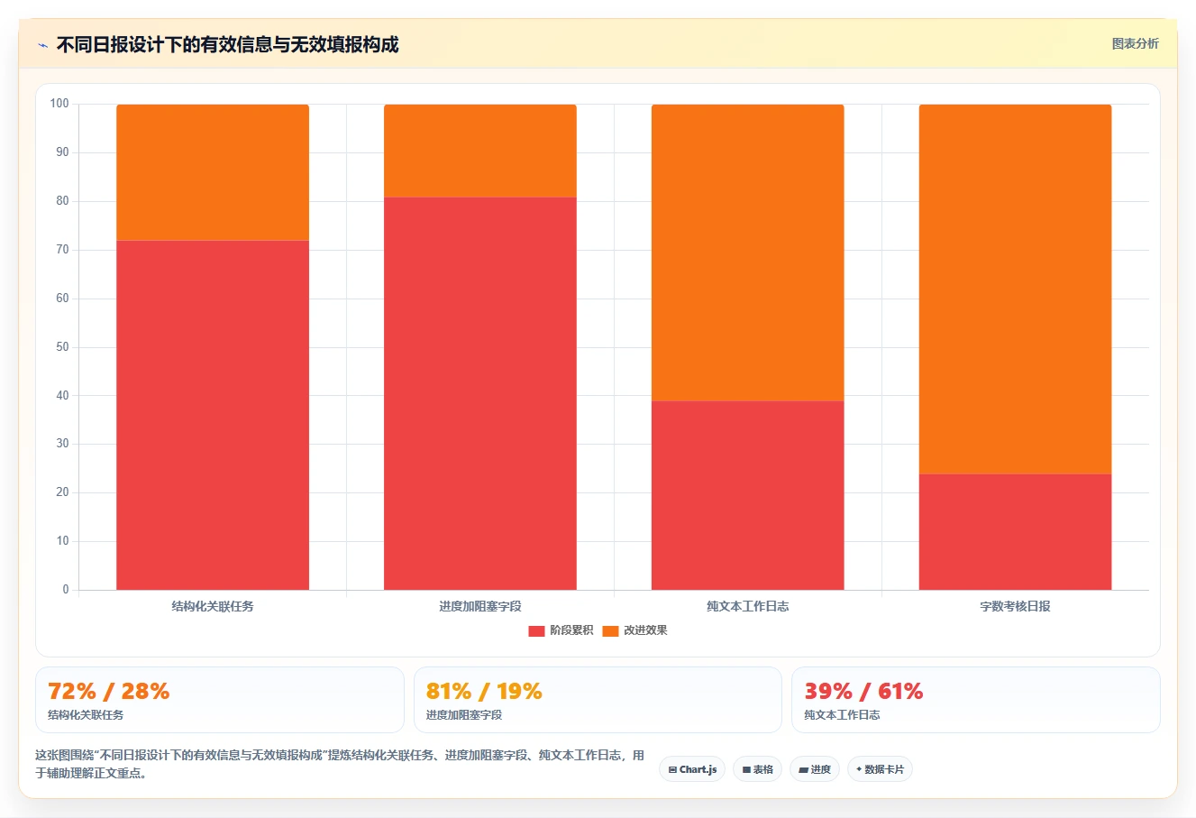Click the 图表分析 label in the header
Screen dimensions: 1196x818
pyautogui.click(x=1135, y=43)
